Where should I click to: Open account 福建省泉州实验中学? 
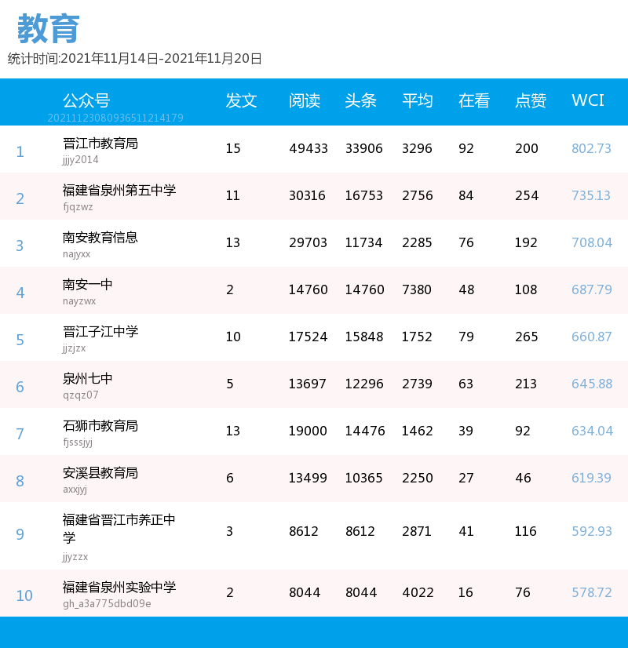click(x=119, y=588)
